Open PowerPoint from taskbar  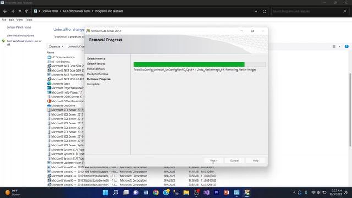click(227, 193)
